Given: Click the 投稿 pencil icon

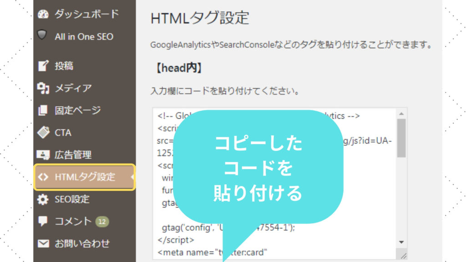Looking at the screenshot, I should coord(43,65).
